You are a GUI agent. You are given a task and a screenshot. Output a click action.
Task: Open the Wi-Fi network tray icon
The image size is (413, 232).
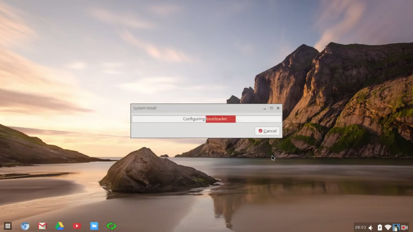[x=388, y=227]
